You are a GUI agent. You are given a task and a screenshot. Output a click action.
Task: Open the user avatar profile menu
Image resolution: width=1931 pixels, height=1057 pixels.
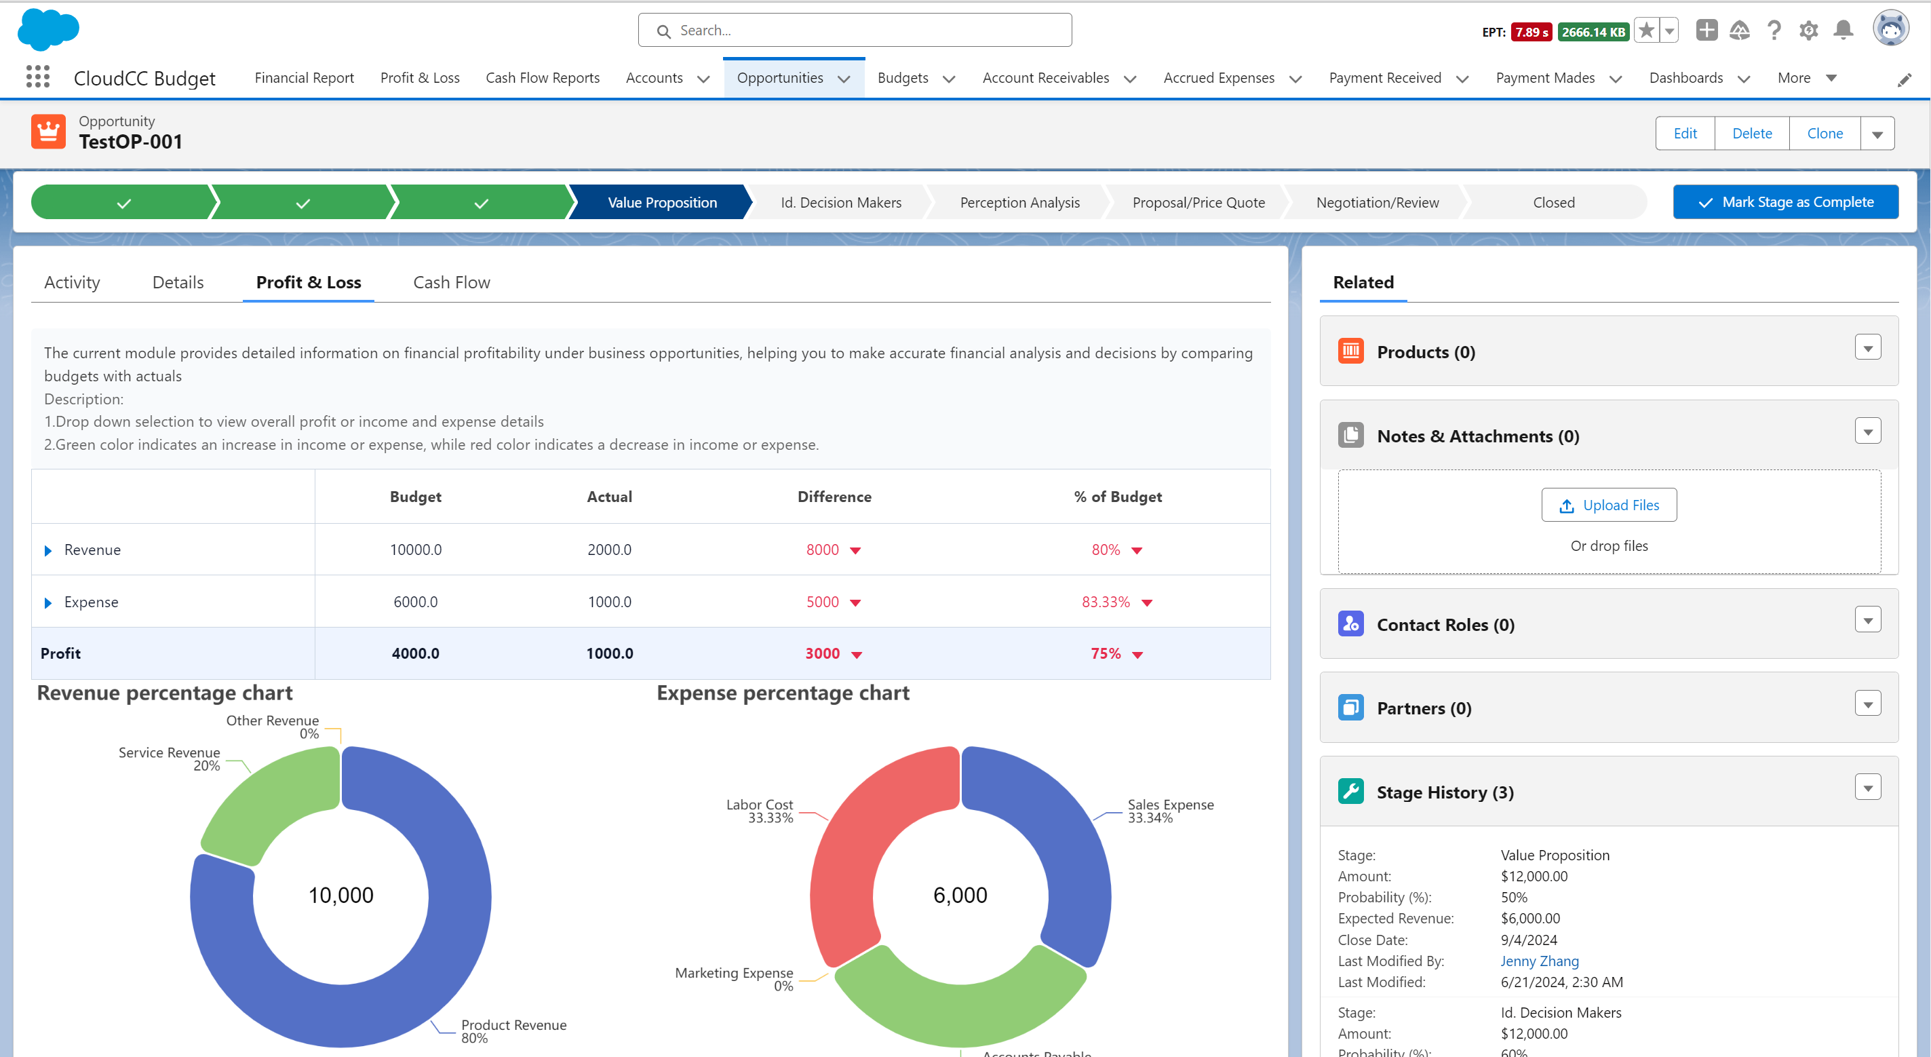(x=1890, y=30)
